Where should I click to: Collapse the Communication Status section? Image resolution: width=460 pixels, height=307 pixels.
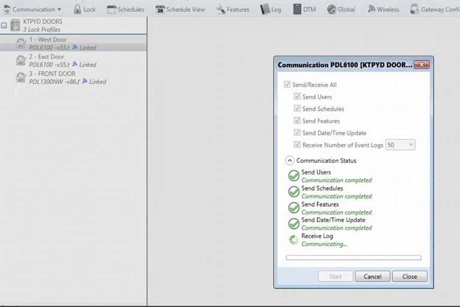290,160
